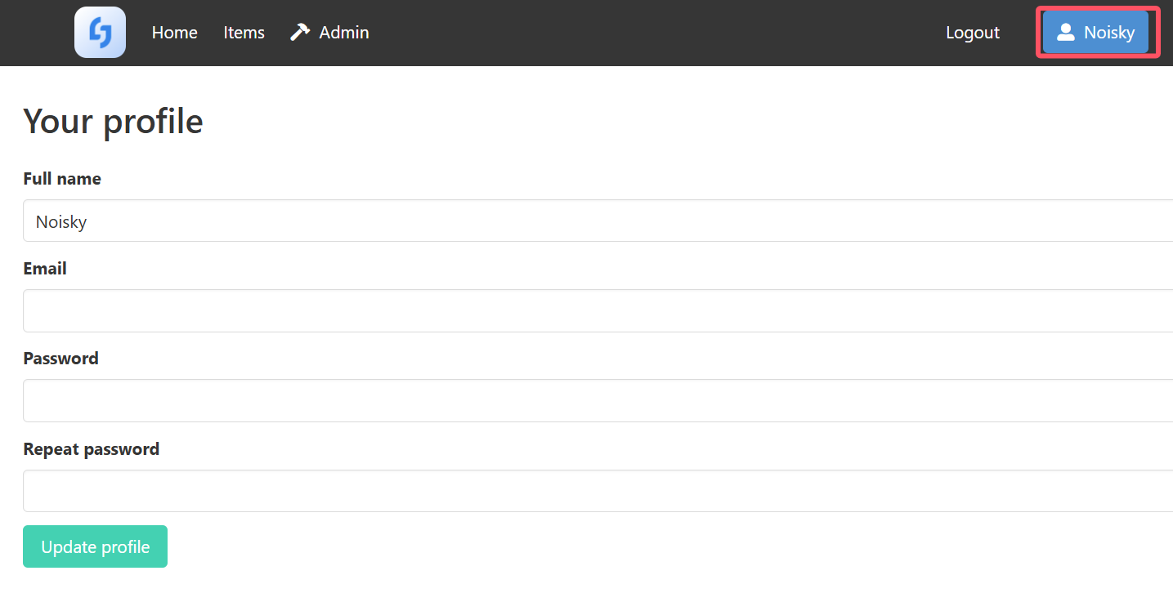This screenshot has height=593, width=1173.
Task: Click empty navbar space left of Logout
Action: (654, 33)
